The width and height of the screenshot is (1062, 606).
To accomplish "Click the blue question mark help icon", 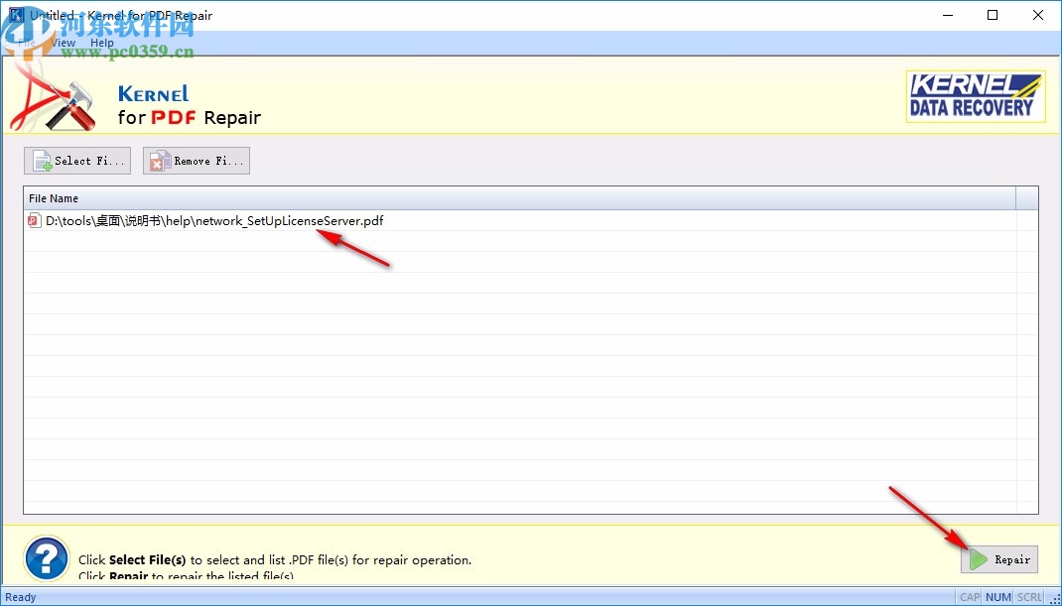I will [x=45, y=558].
